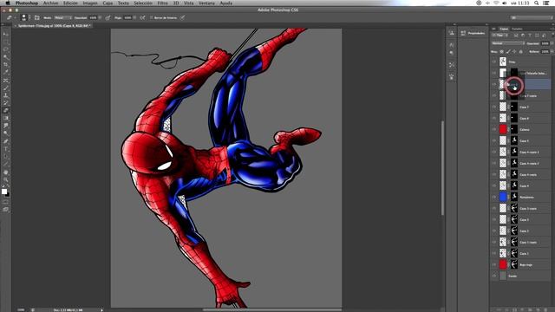Click the menu bar clock vie 11:33

click(519, 3)
